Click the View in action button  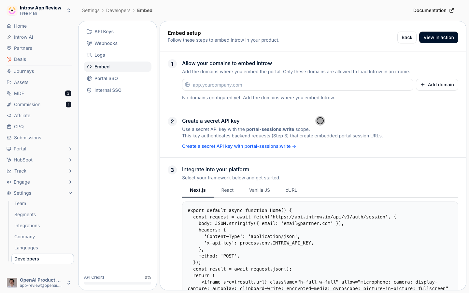pos(439,37)
